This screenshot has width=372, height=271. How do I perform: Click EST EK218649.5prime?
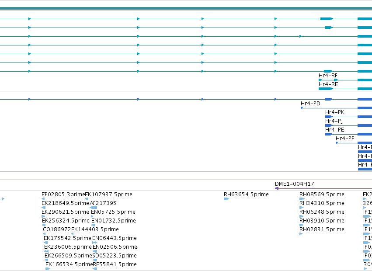click(x=65, y=203)
